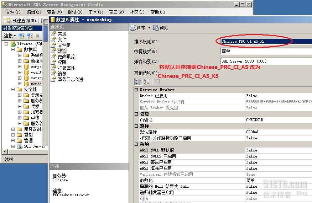The width and height of the screenshot is (312, 203).
Task: Open the 工具 menu
Action: point(96,12)
